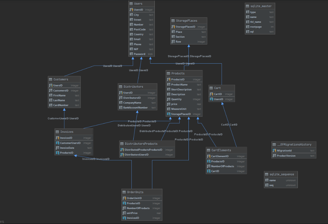328x224 pixels.
Task: Select the CompanyName column in Distributors
Action: click(138, 103)
